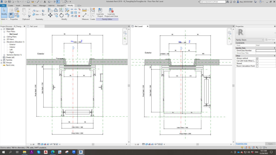Check the Room Calculation Point box
Screen dimensions: 276x155
point(257,66)
